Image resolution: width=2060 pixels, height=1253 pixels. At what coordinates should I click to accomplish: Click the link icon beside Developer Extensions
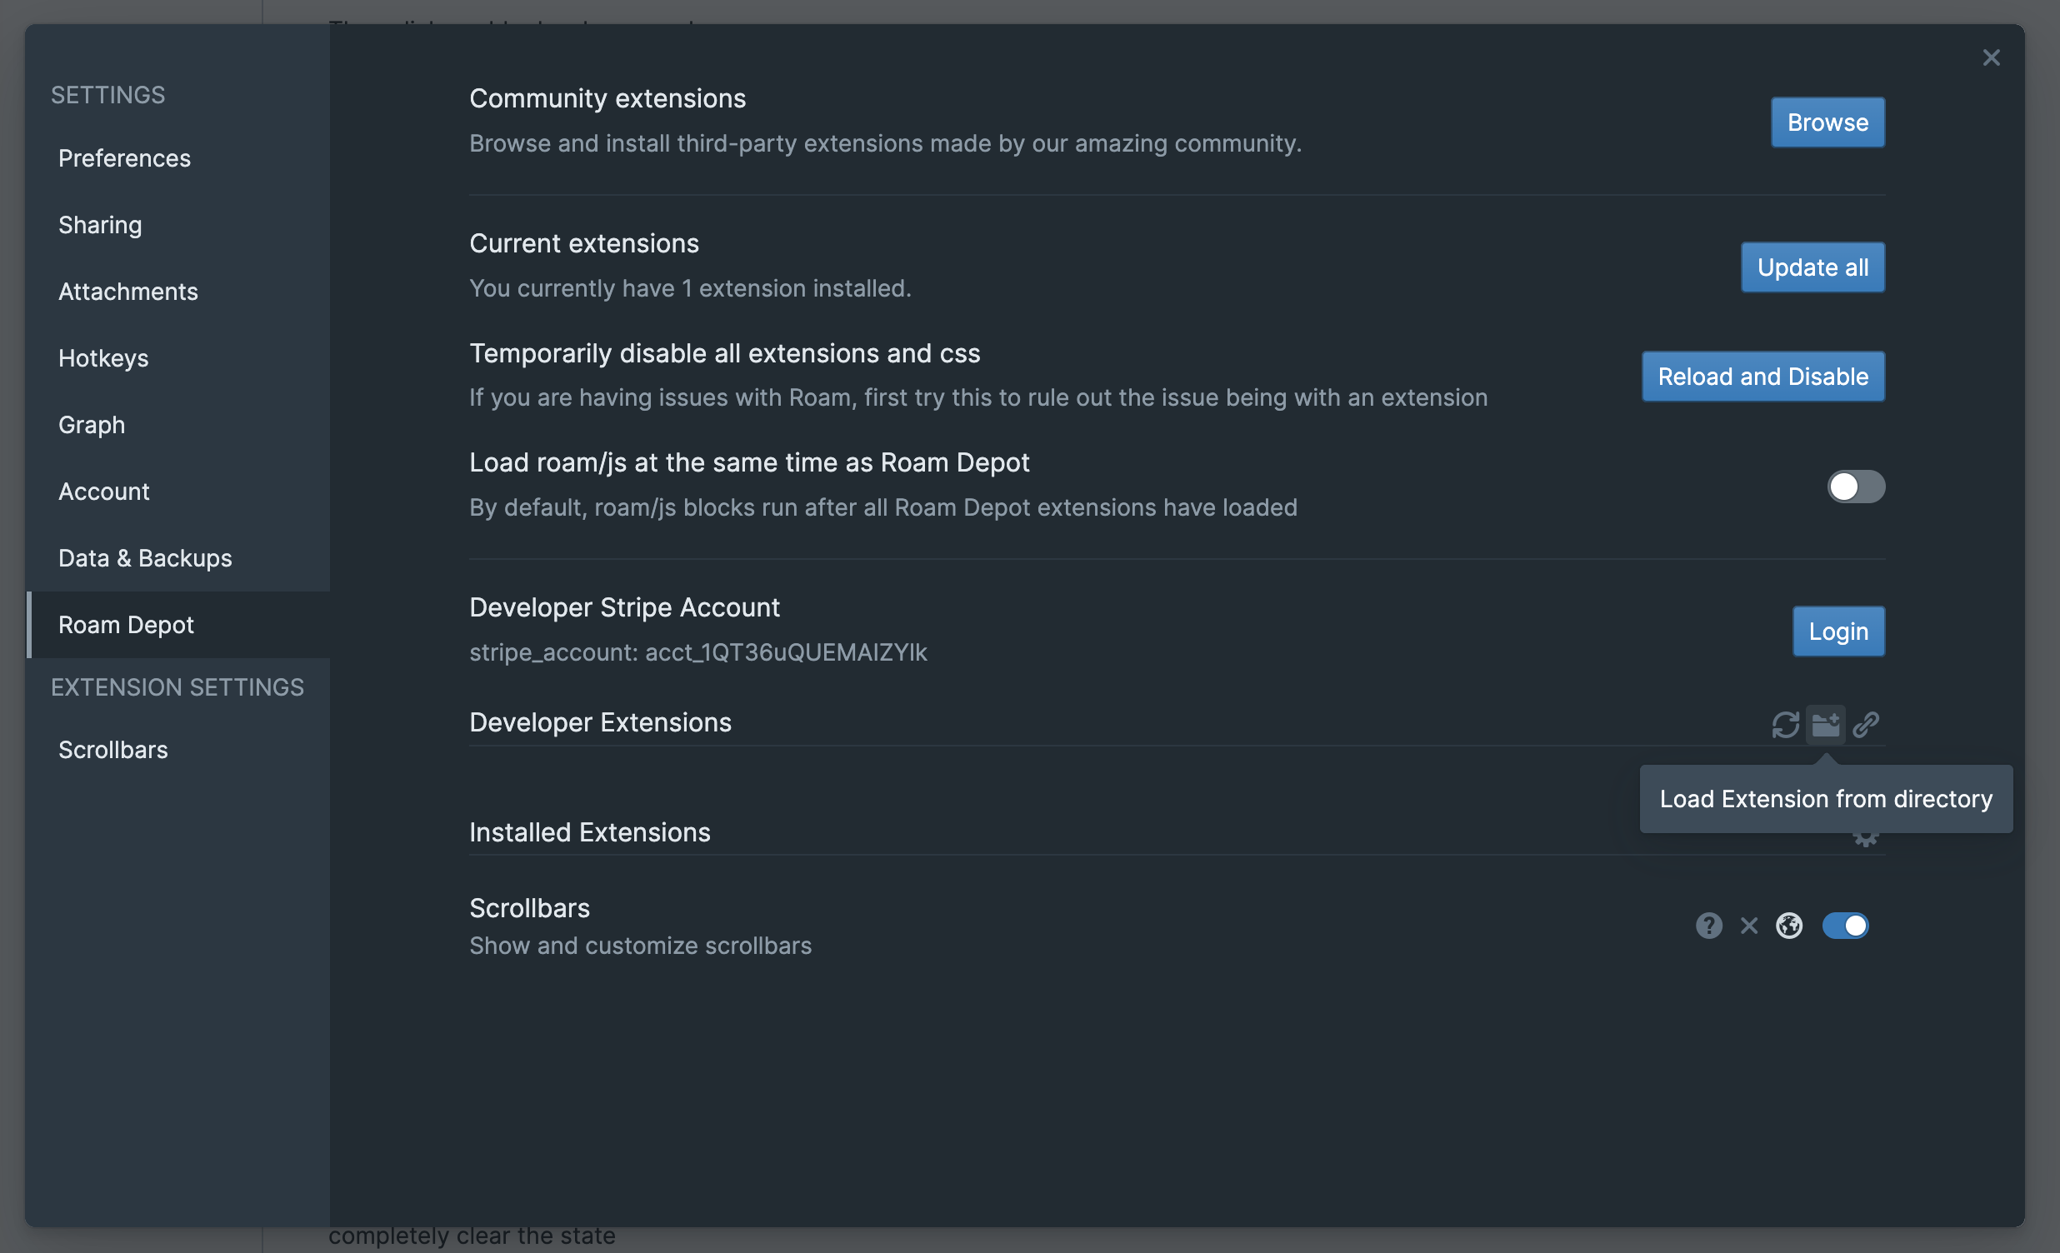point(1865,724)
